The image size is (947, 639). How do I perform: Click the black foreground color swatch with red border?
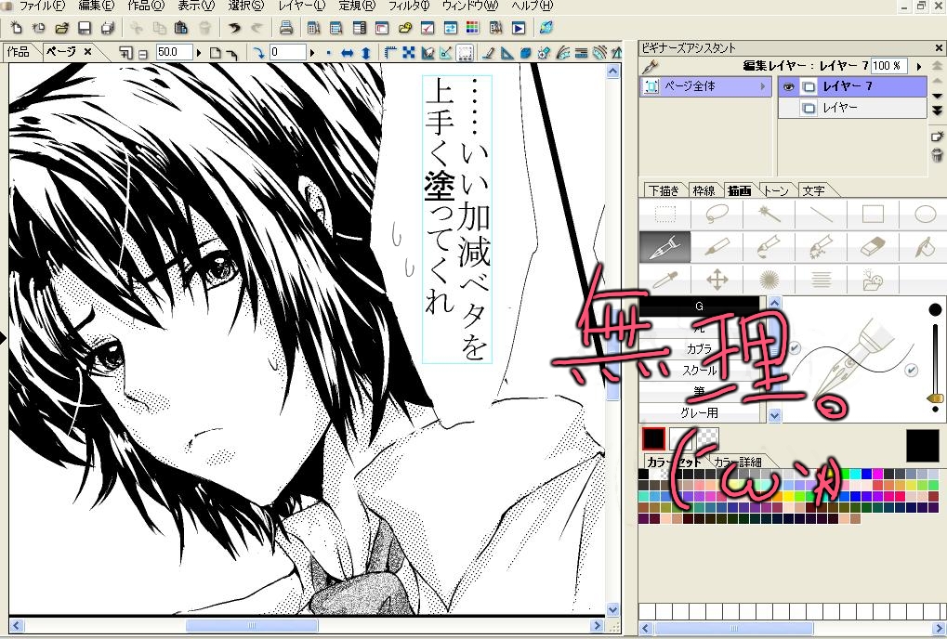(653, 438)
